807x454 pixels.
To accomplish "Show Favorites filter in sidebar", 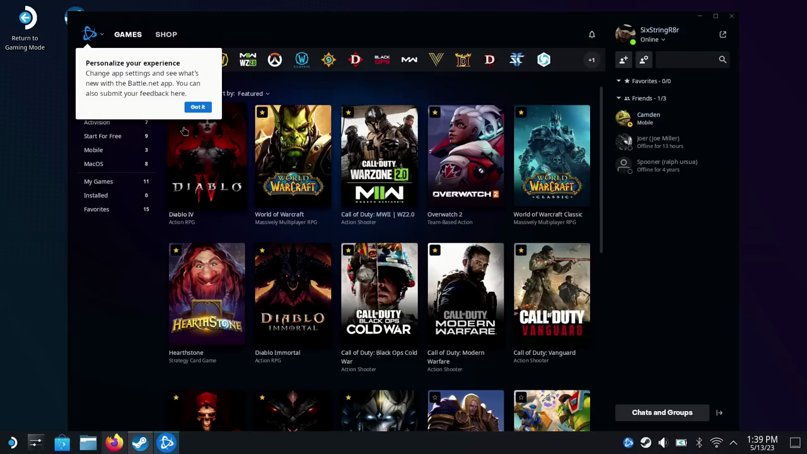I will click(116, 209).
